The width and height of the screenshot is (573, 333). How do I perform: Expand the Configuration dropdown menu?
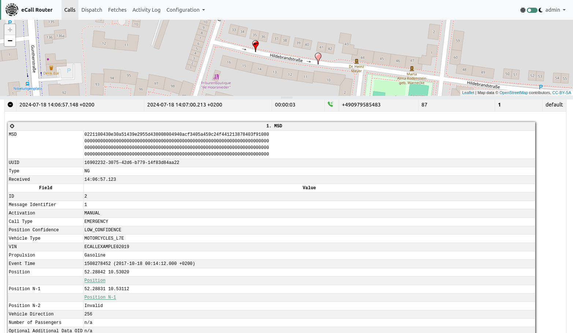click(x=185, y=10)
